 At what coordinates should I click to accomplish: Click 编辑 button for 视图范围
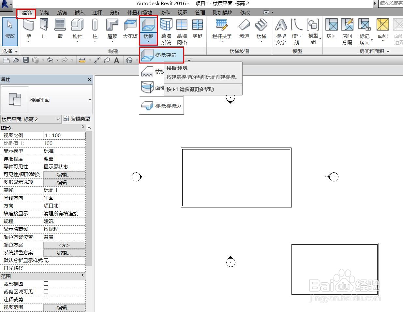click(x=64, y=307)
